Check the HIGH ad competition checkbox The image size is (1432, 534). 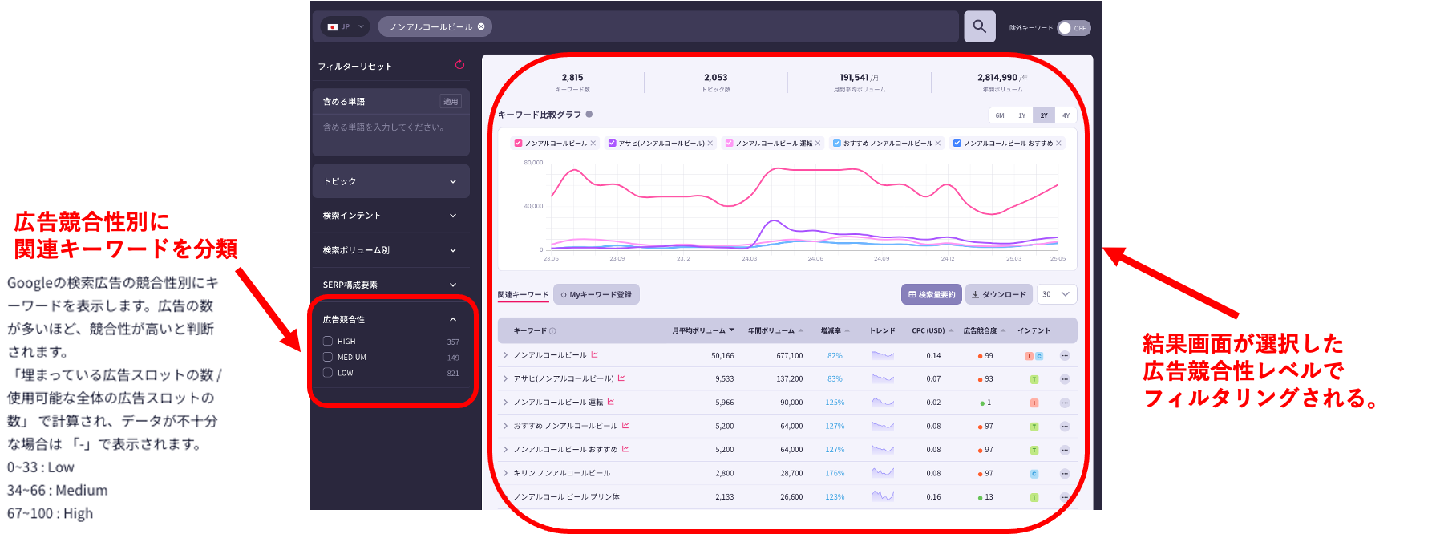(328, 341)
